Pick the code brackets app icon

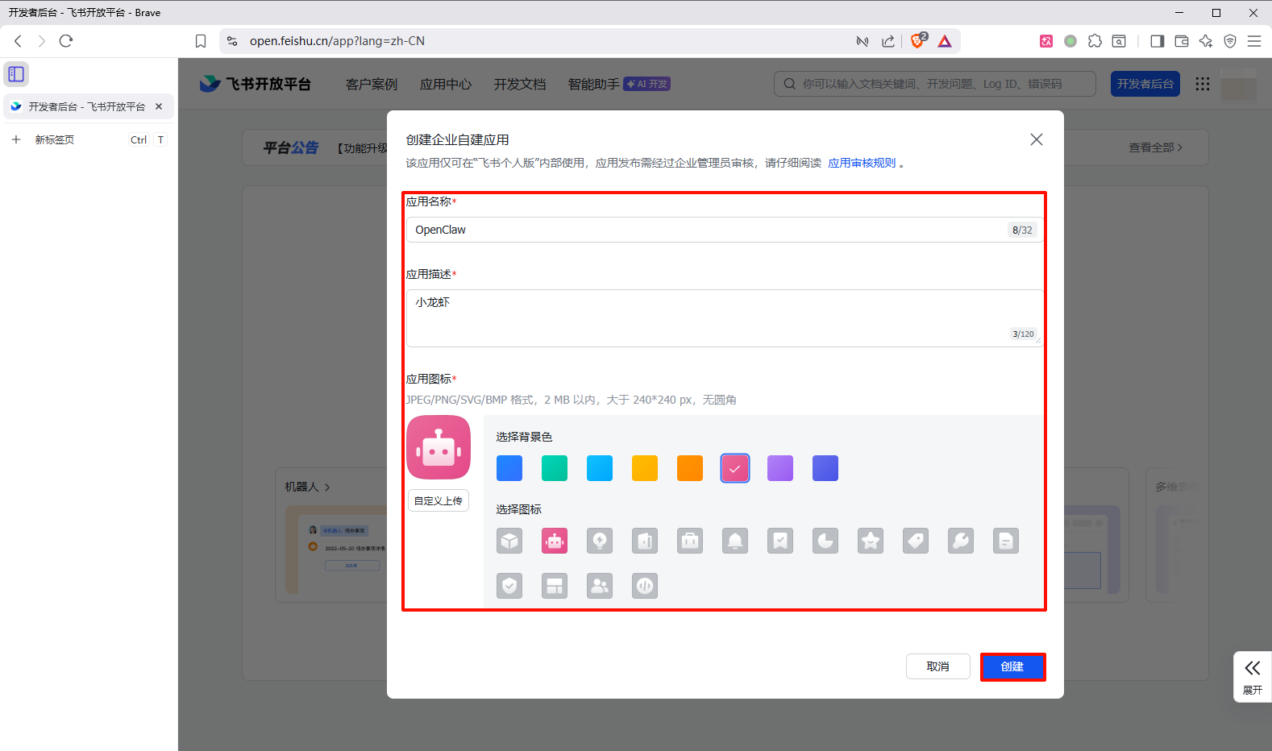644,586
